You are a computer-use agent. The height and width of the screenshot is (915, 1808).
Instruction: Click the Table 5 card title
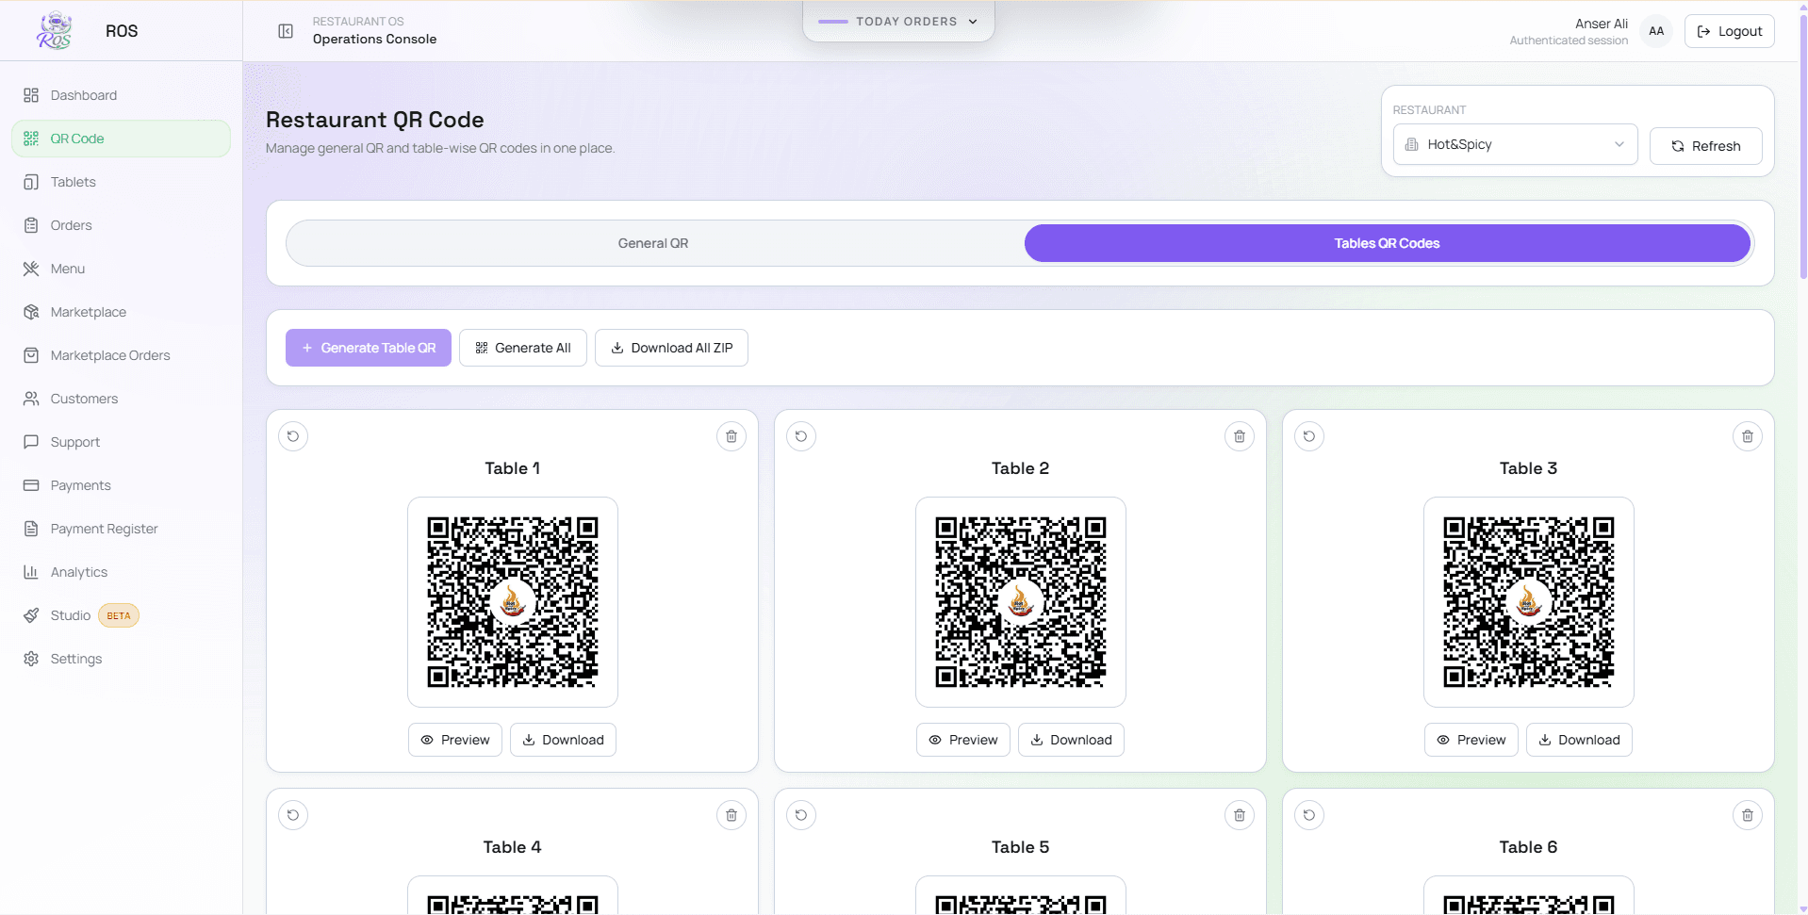[1021, 847]
